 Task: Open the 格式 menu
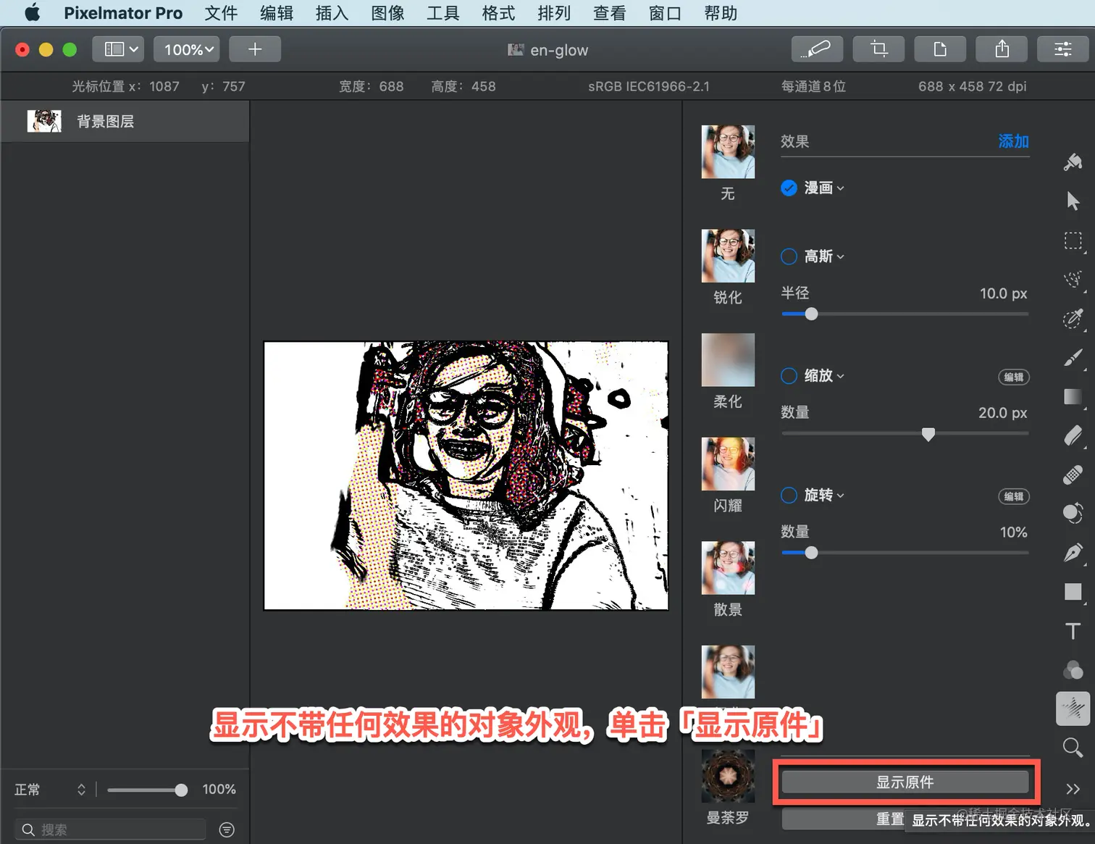pyautogui.click(x=498, y=13)
